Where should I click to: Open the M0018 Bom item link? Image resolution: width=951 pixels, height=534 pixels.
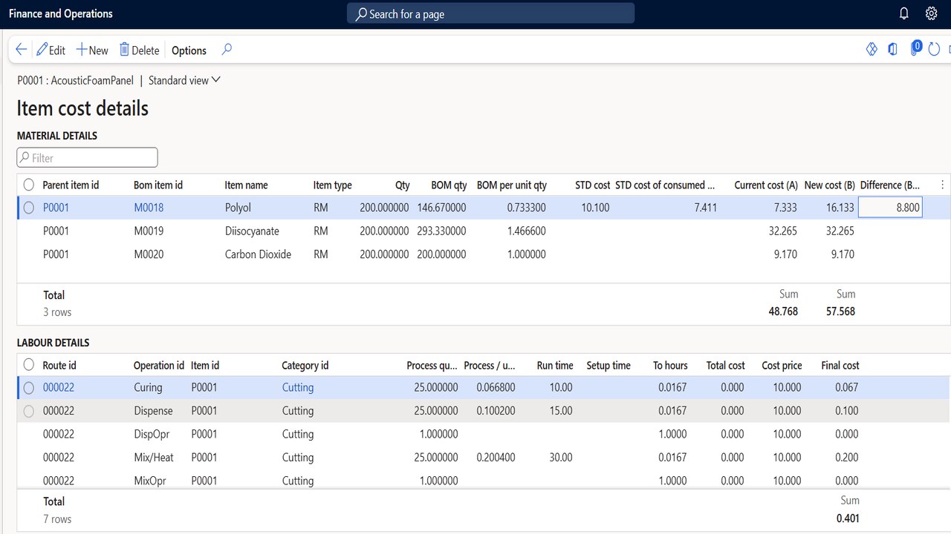[x=149, y=208]
